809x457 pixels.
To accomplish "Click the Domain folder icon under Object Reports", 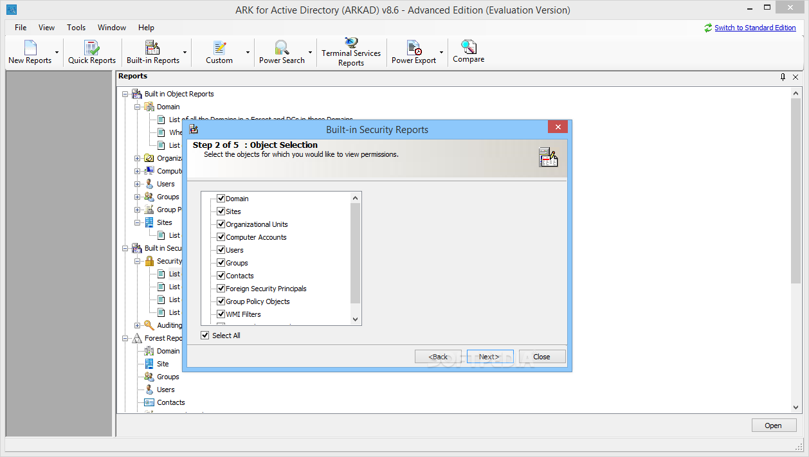I will coord(149,107).
